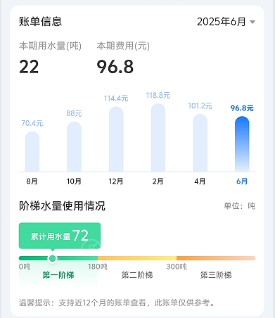Select the highlighted 6月 bar
The image size is (275, 318).
click(x=242, y=144)
